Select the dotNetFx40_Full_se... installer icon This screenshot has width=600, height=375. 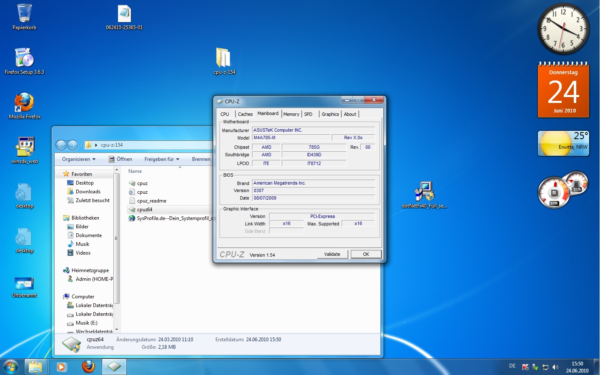click(x=424, y=195)
